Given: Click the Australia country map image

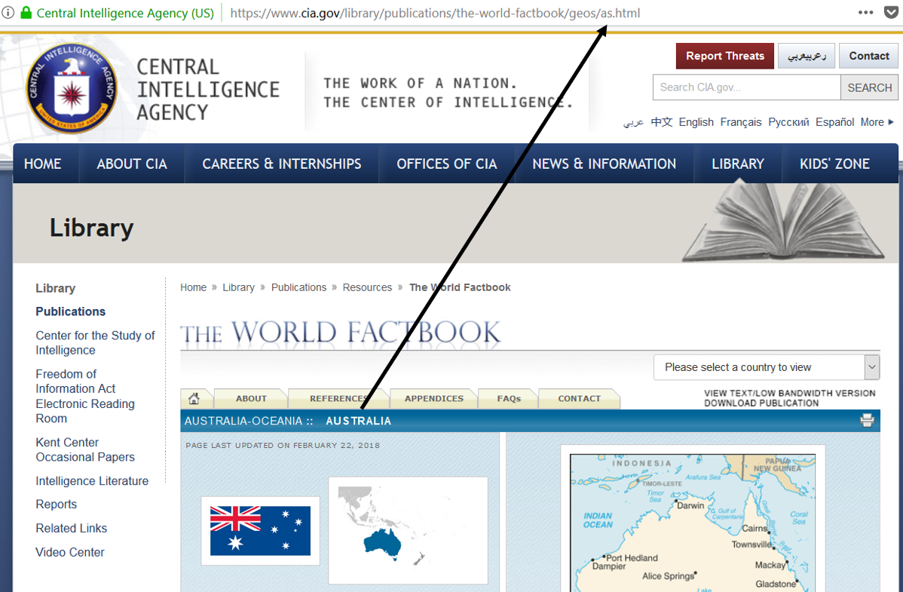Looking at the screenshot, I should [693, 522].
